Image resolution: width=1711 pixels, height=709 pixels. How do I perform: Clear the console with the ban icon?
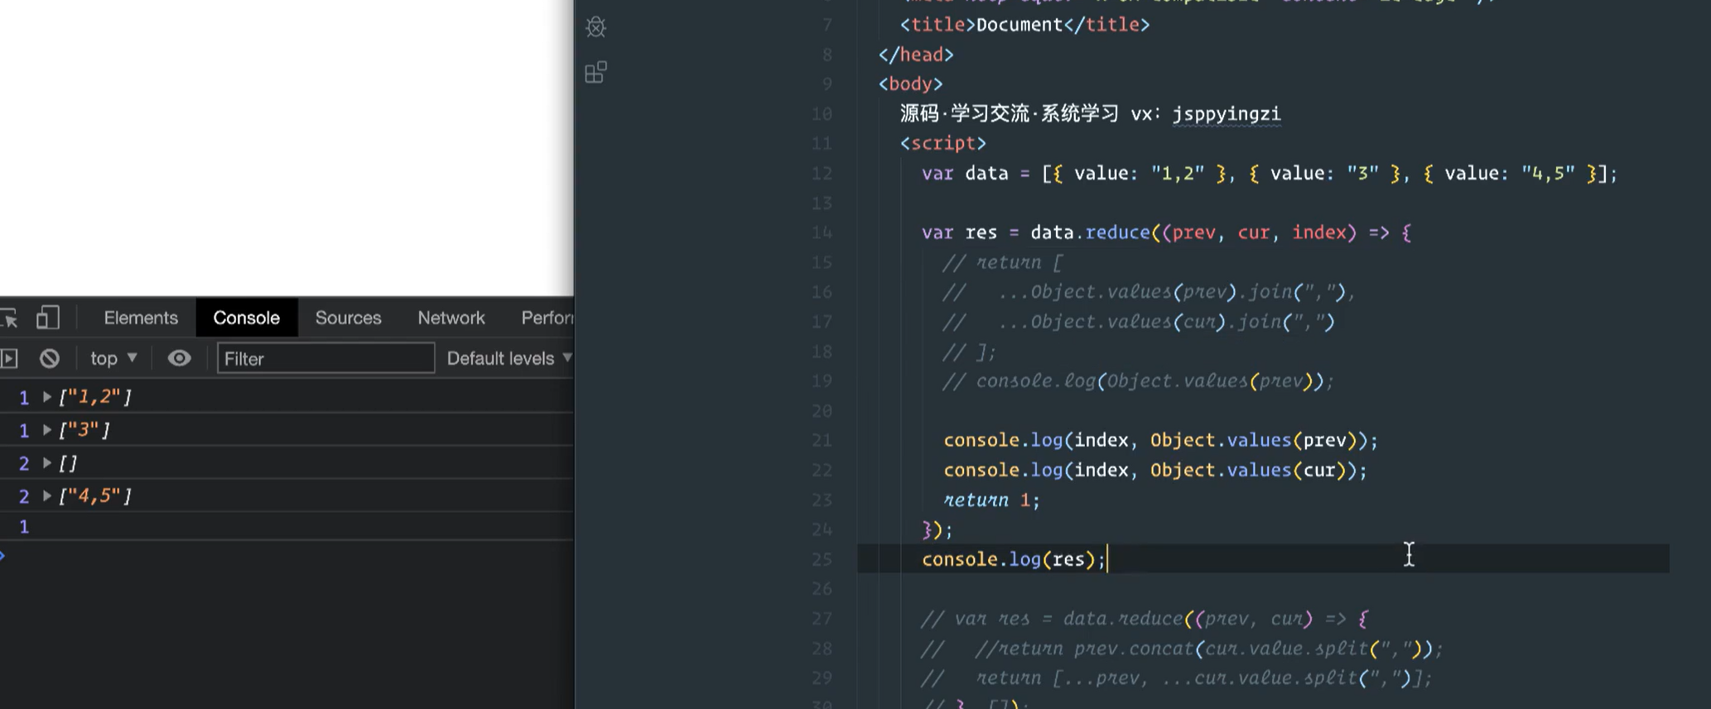pyautogui.click(x=50, y=358)
